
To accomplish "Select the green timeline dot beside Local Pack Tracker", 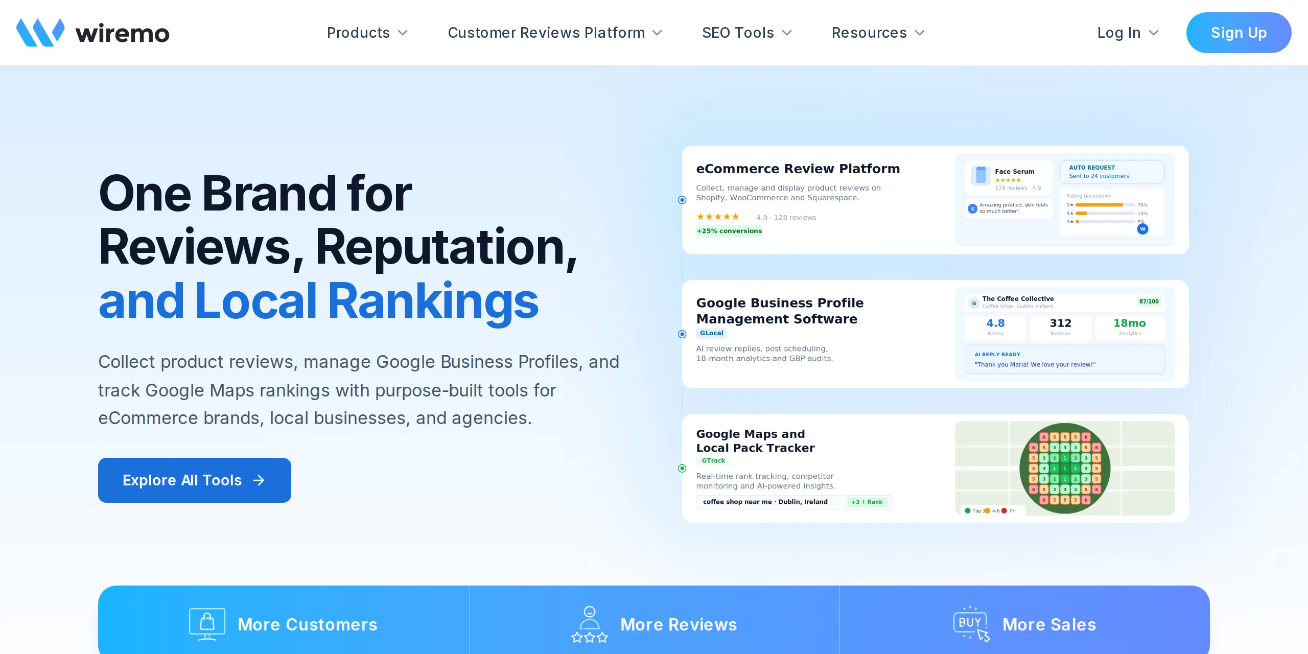I will pyautogui.click(x=682, y=468).
